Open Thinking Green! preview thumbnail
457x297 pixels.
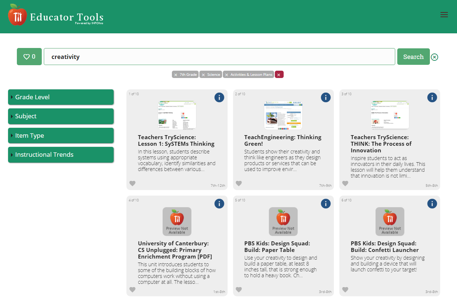[x=283, y=115]
